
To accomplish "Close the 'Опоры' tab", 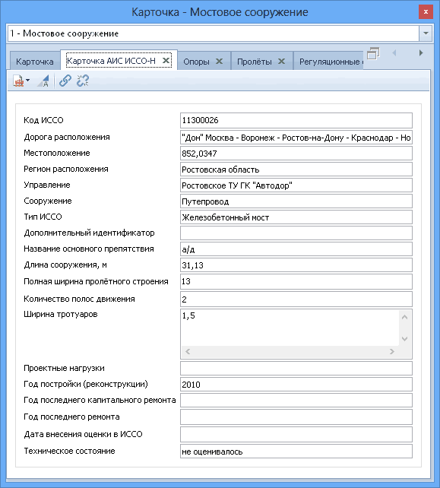I will (x=219, y=62).
